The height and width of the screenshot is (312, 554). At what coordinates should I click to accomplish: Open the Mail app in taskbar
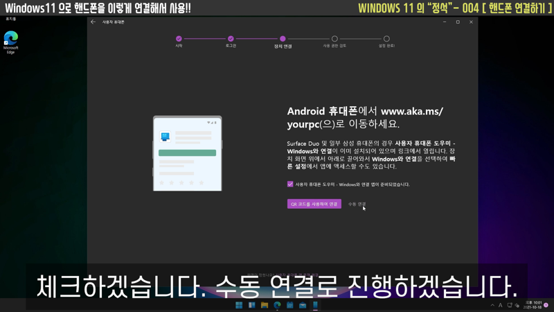tap(303, 305)
